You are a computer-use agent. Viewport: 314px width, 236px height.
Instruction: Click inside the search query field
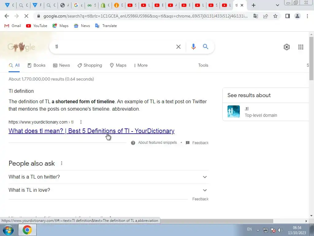click(x=114, y=47)
